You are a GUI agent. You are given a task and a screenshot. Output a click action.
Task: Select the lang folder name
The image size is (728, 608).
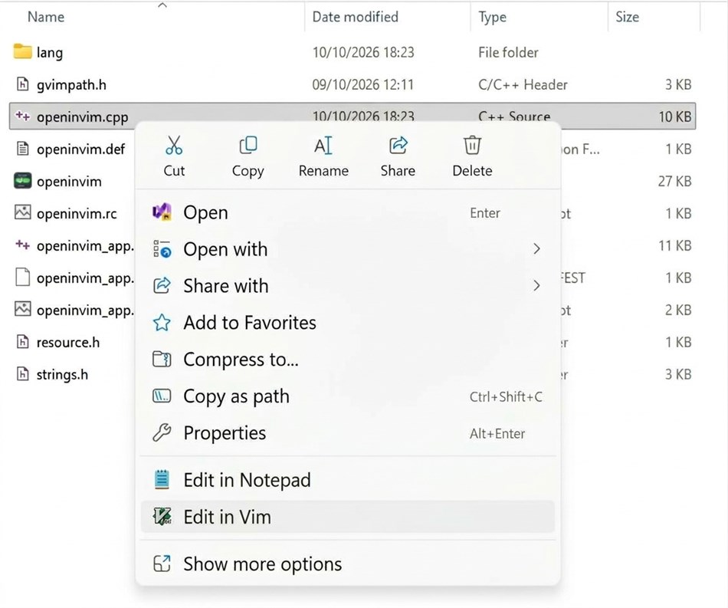click(50, 52)
